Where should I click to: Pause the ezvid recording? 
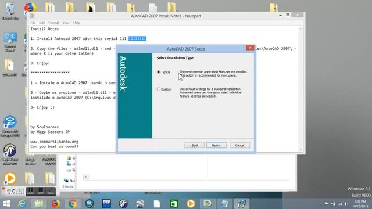coord(30,192)
